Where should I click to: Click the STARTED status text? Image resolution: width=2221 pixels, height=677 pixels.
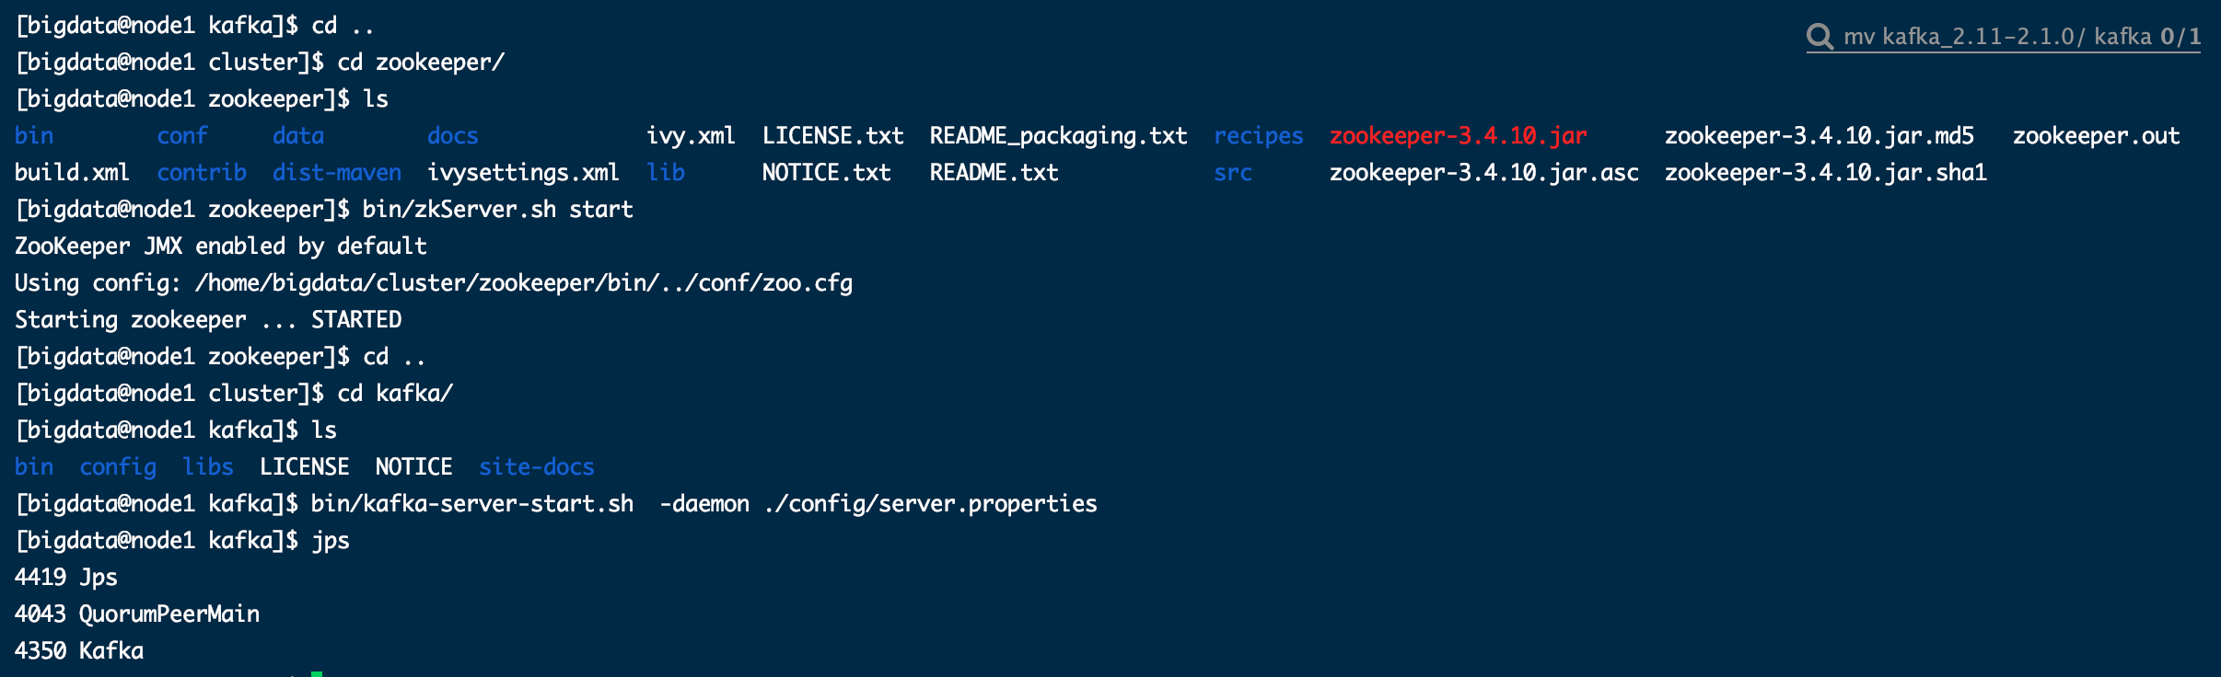coord(355,320)
